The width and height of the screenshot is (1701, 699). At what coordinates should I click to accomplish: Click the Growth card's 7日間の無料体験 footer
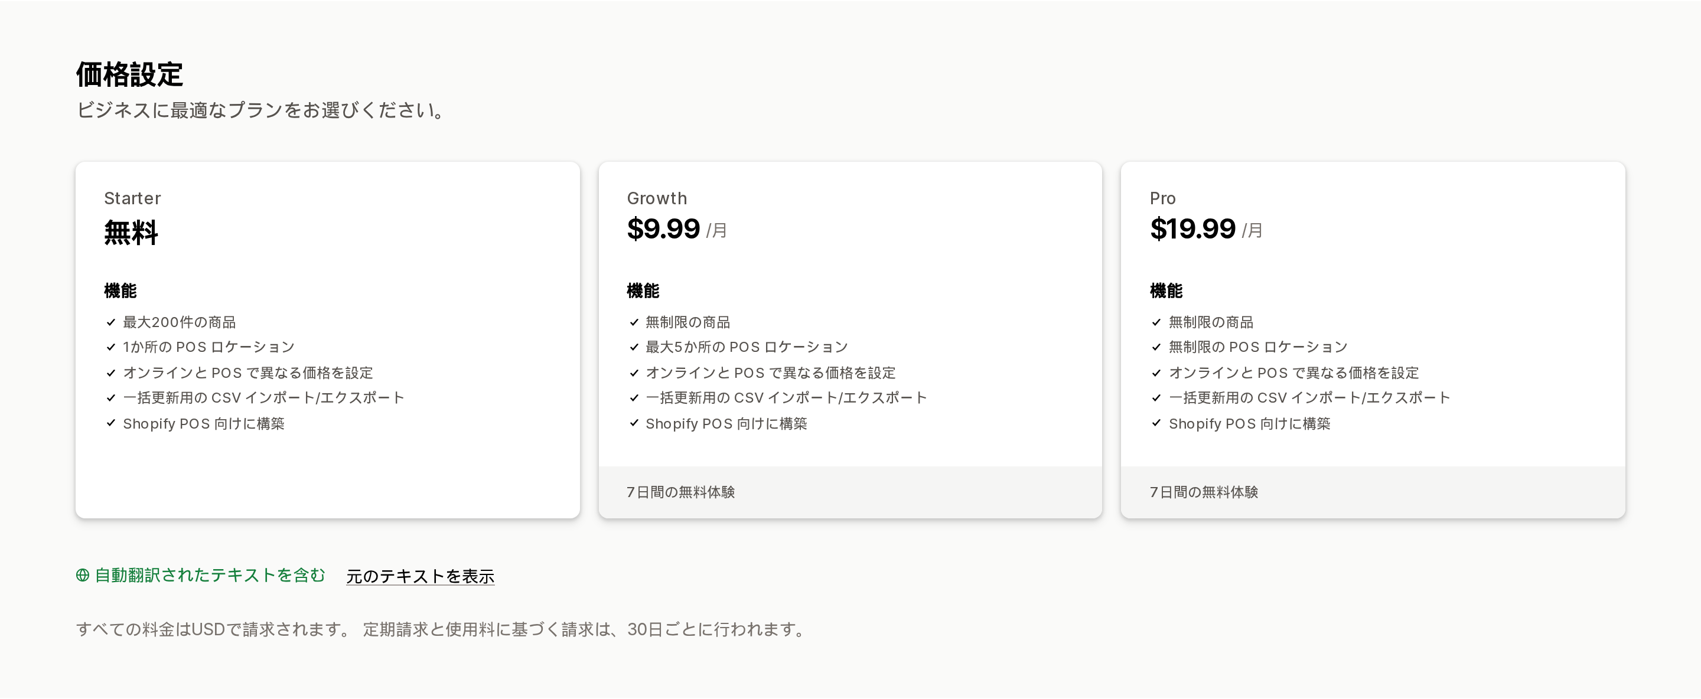pos(850,492)
